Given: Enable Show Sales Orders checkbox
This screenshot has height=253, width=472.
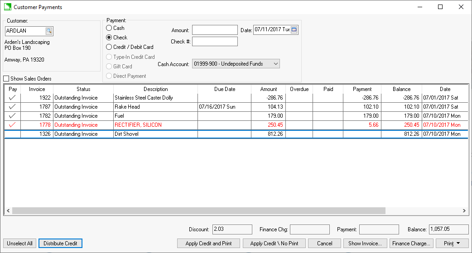Looking at the screenshot, I should tap(6, 79).
